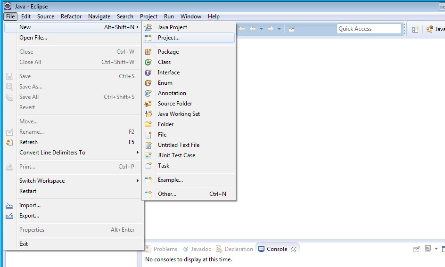Click the Enum icon
Image resolution: width=445 pixels, height=267 pixels.
click(148, 83)
